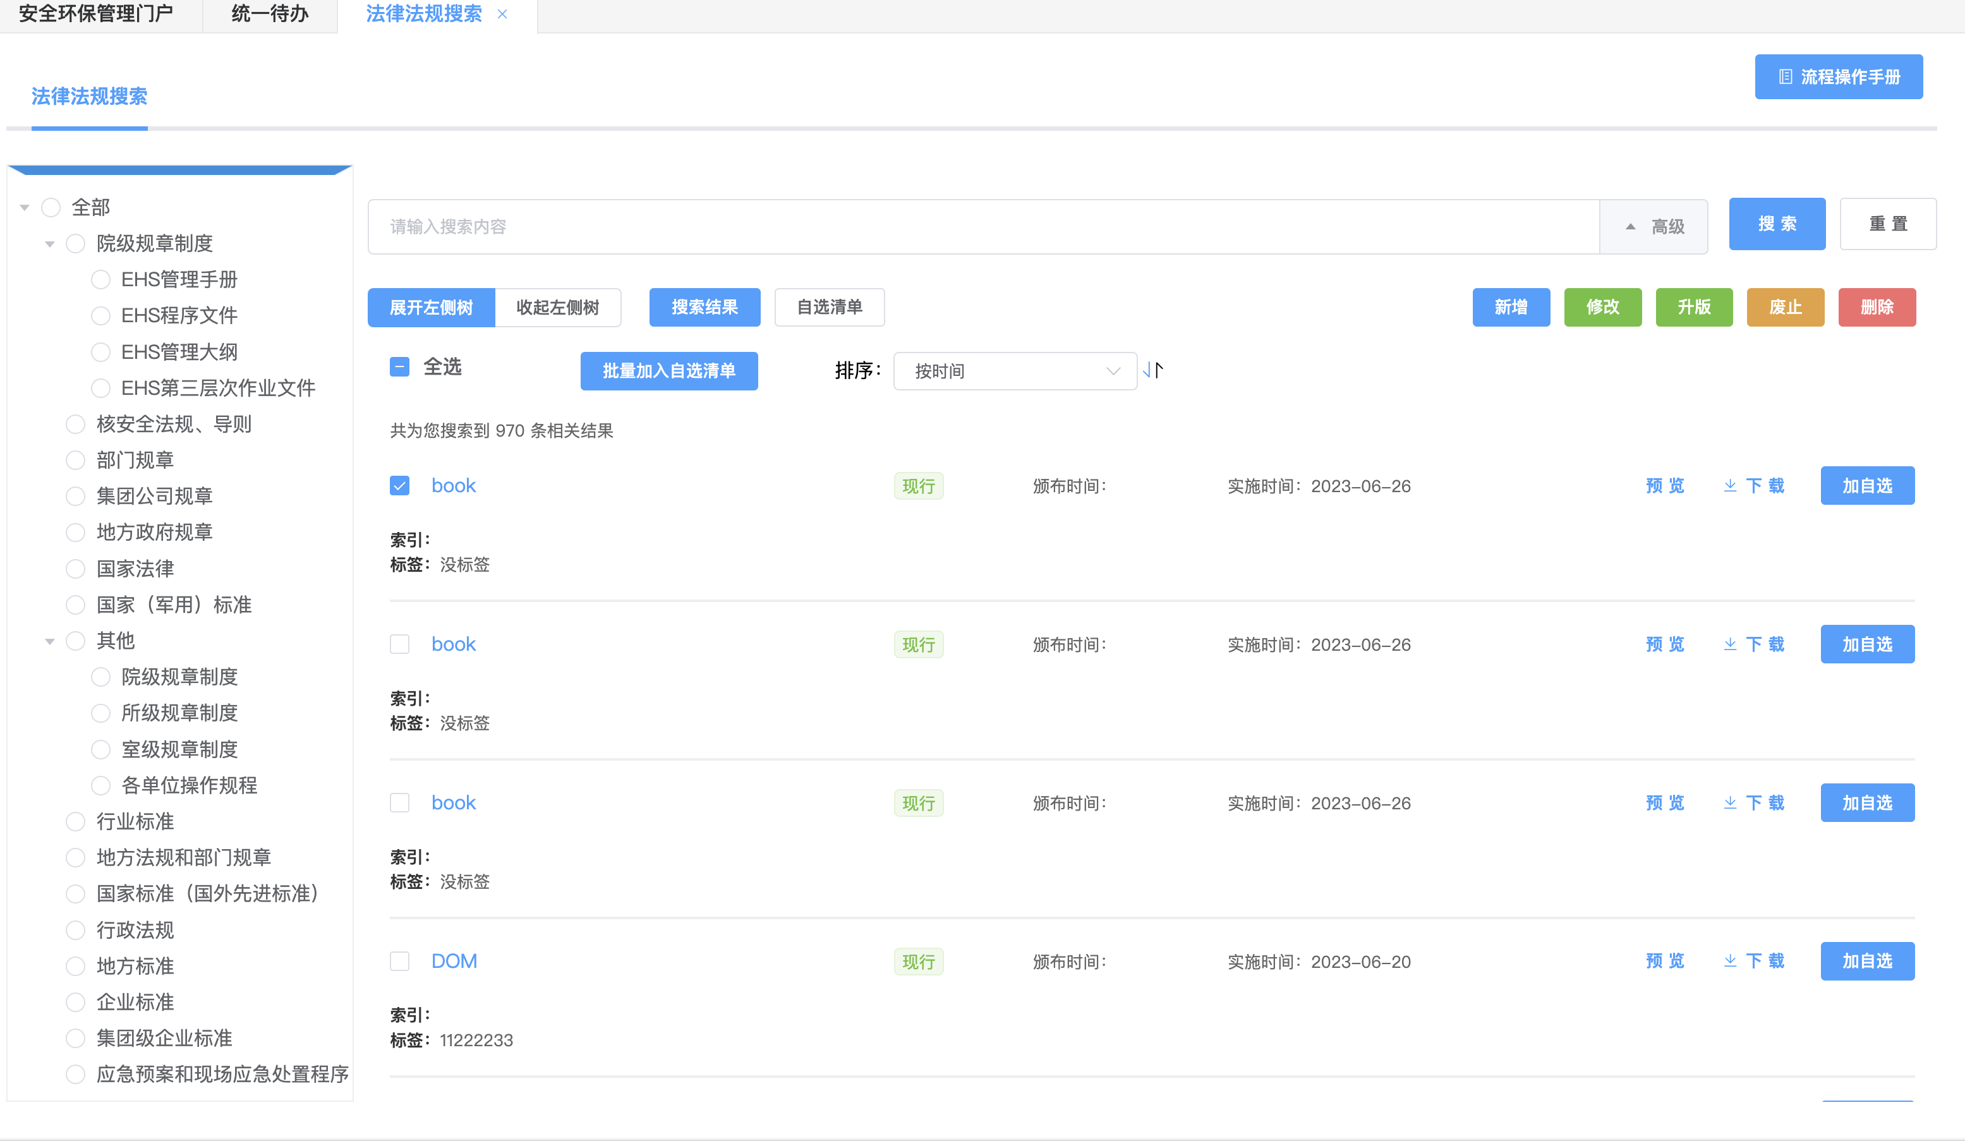Open the first book title link
Viewport: 1965px width, 1141px height.
[x=454, y=486]
